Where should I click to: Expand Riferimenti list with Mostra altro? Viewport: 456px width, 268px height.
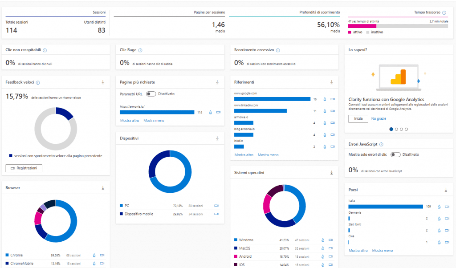click(x=244, y=155)
